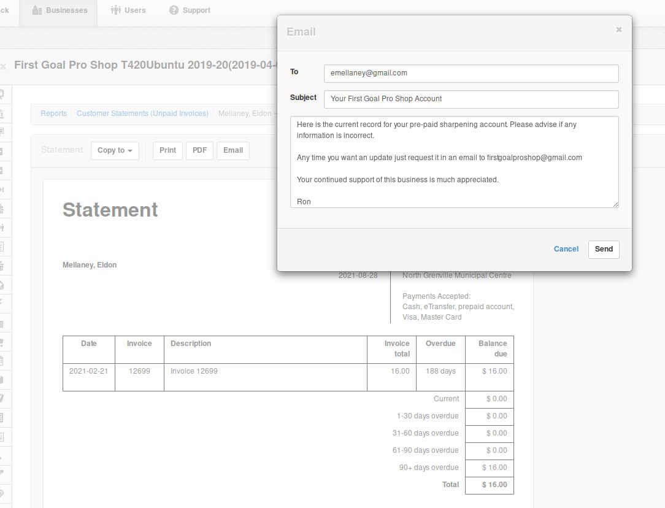Screen dimensions: 665x508
Task: Click the resize handle of message textarea
Action: click(615, 204)
